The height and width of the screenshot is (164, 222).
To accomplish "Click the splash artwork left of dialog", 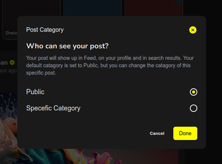I will (x=8, y=120).
